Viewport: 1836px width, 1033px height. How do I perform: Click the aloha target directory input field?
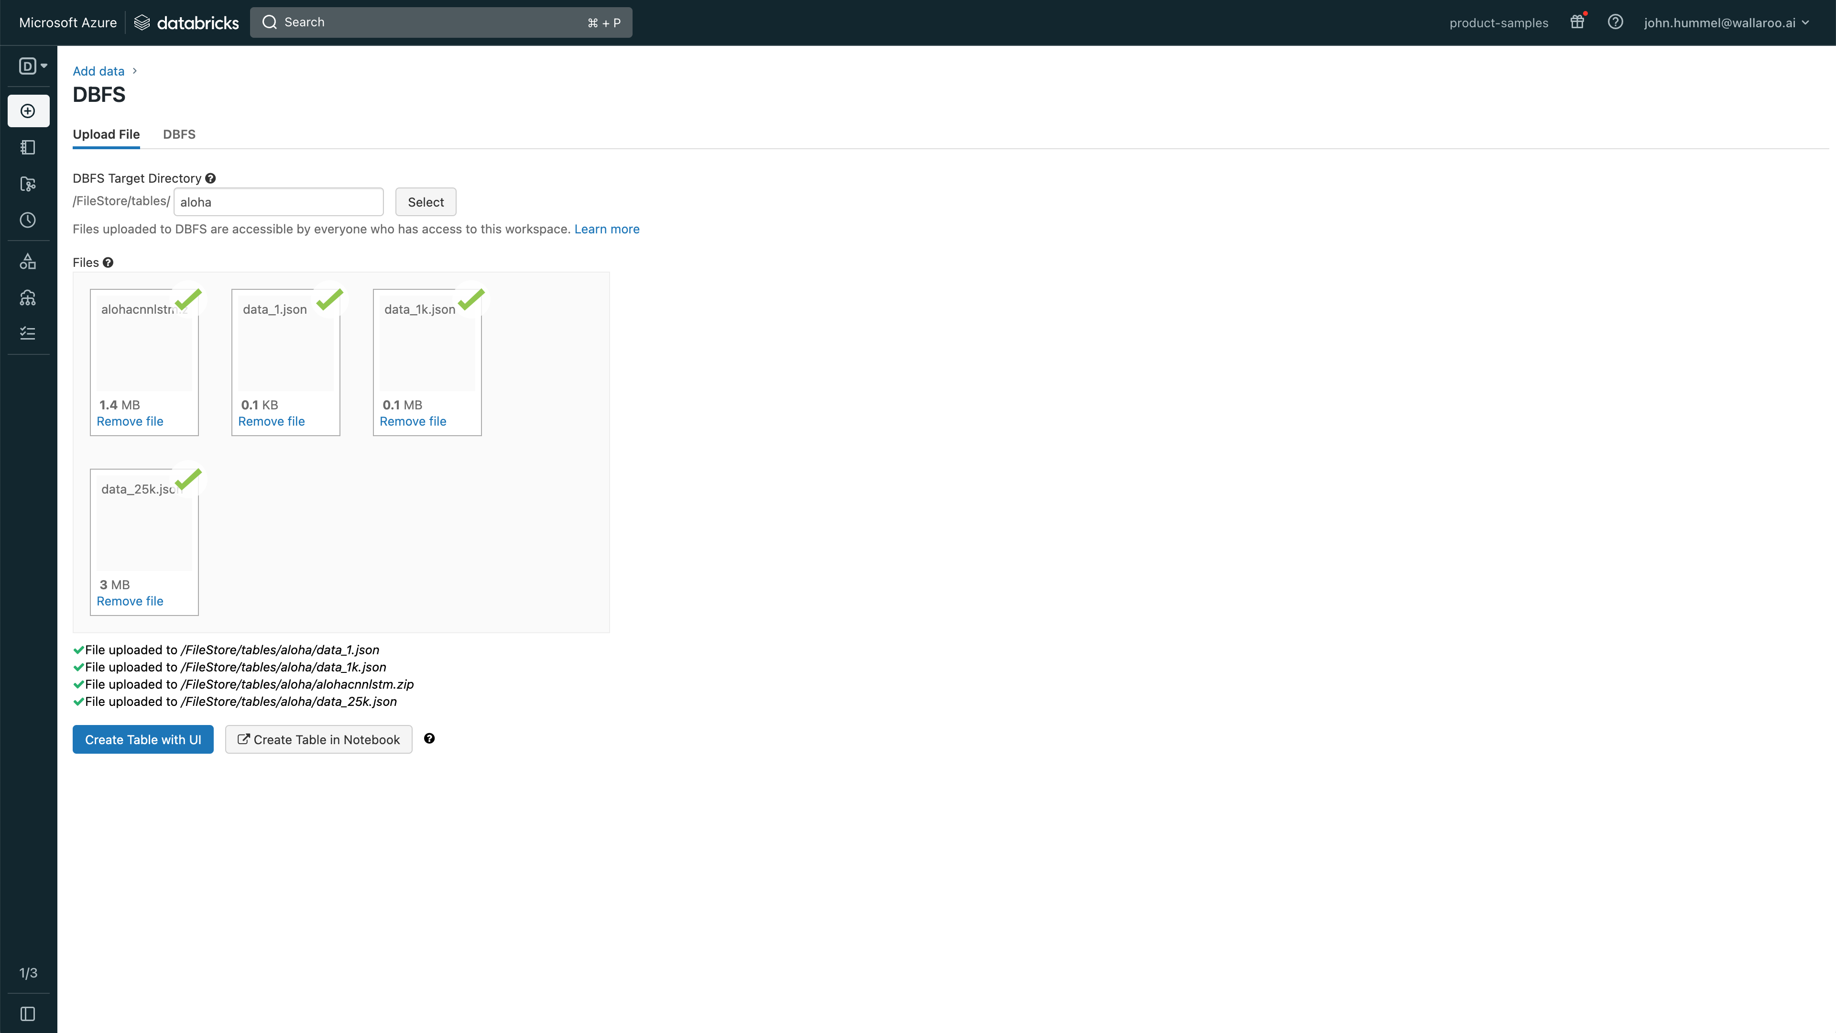278,202
